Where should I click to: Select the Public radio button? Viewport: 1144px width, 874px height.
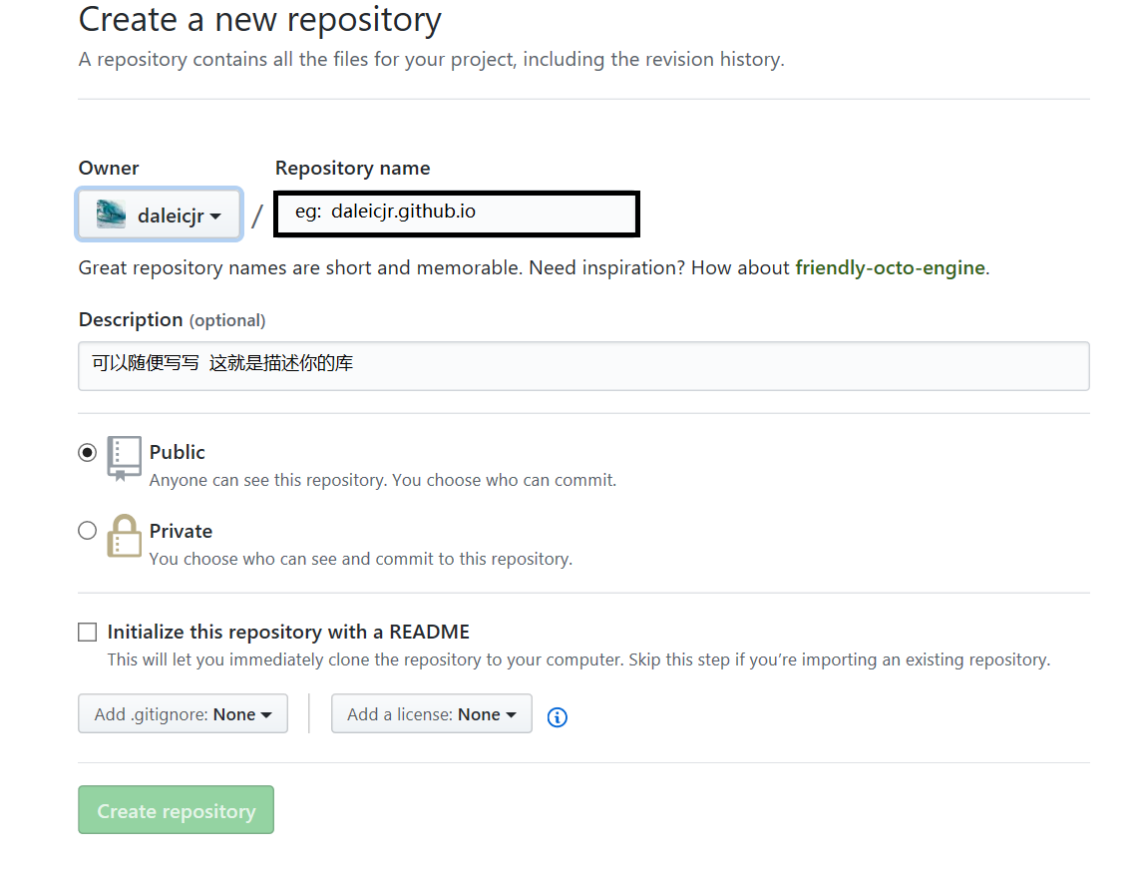click(x=88, y=452)
